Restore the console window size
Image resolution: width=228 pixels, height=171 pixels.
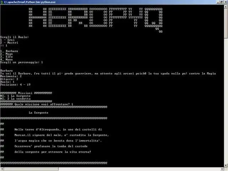pyautogui.click(x=222, y=2)
